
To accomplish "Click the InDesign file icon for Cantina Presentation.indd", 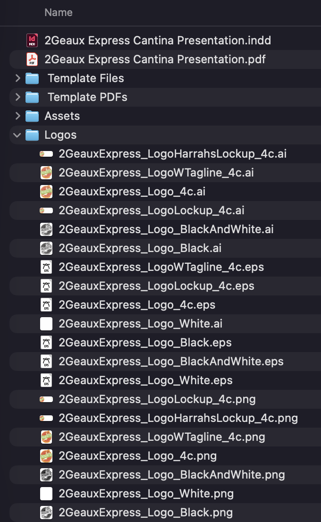I will pos(32,40).
